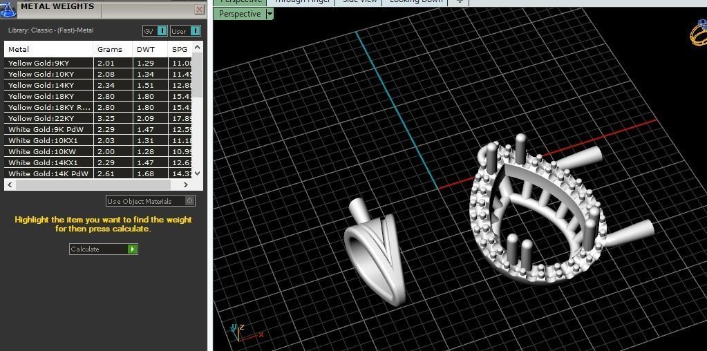Click the 2.34 grams value for 14KY

(x=106, y=85)
